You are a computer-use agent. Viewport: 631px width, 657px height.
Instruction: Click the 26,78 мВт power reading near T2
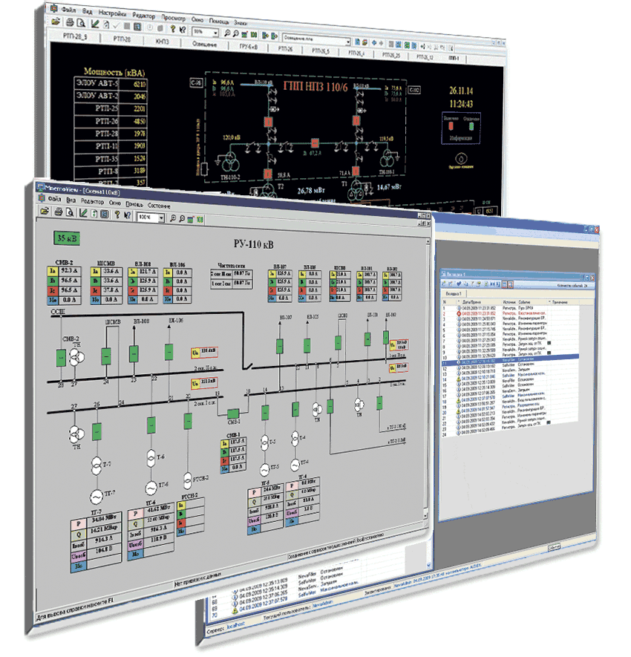click(311, 191)
